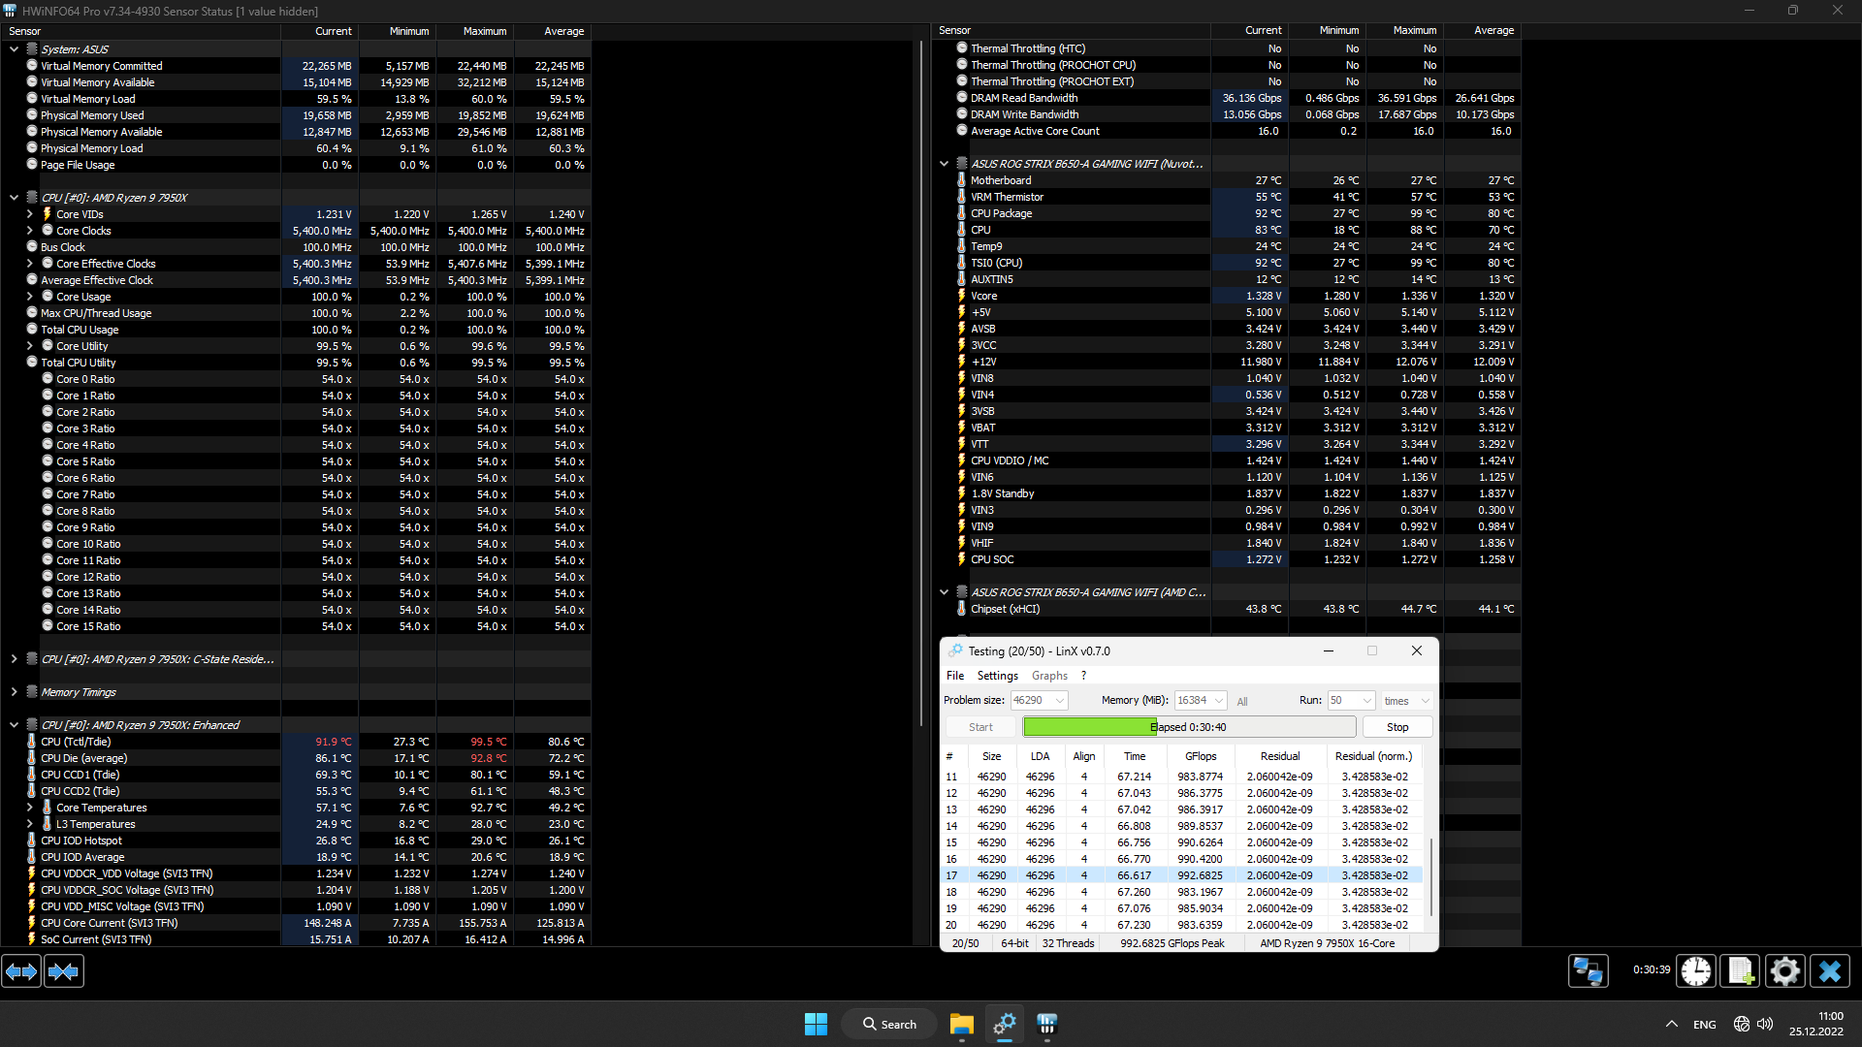Open File Explorer from the taskbar
This screenshot has width=1862, height=1047.
click(961, 1025)
